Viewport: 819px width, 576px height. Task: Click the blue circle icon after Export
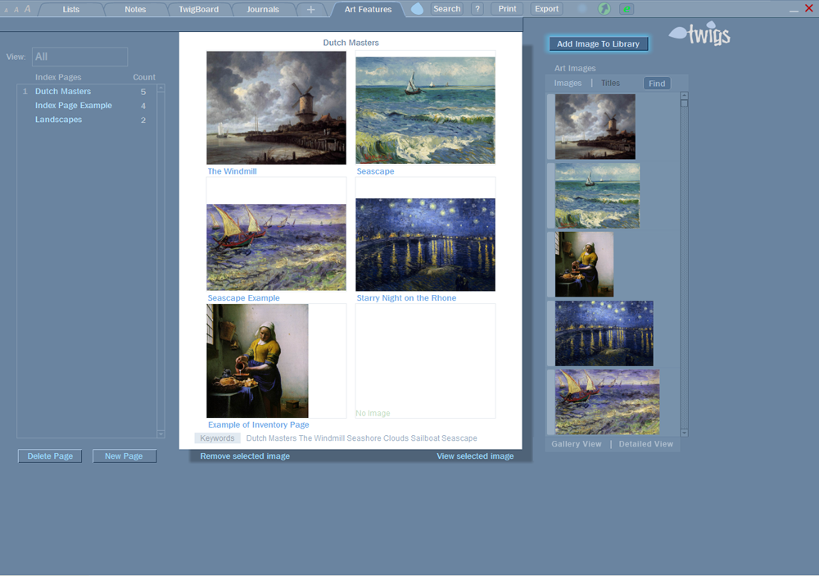coord(582,9)
